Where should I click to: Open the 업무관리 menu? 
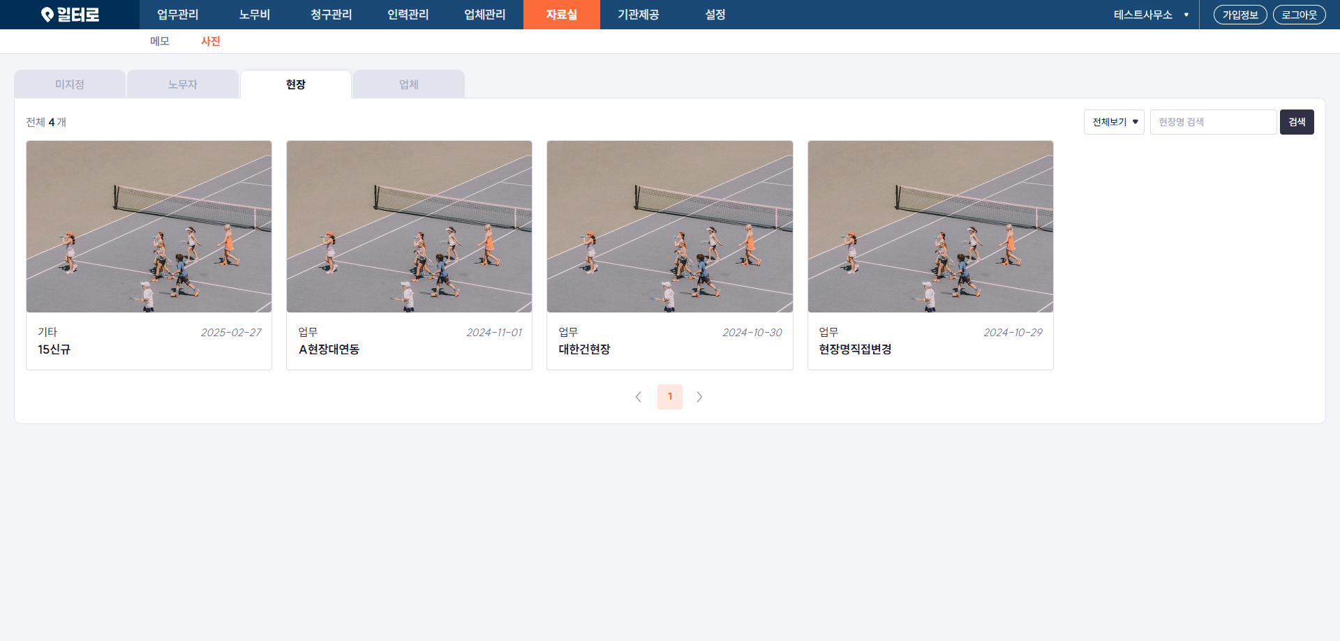177,15
